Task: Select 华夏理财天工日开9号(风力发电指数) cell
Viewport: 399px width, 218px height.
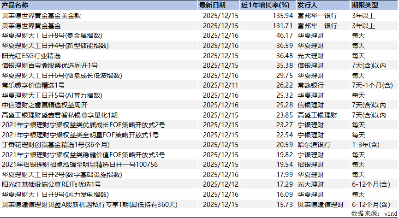Action: pos(55,194)
